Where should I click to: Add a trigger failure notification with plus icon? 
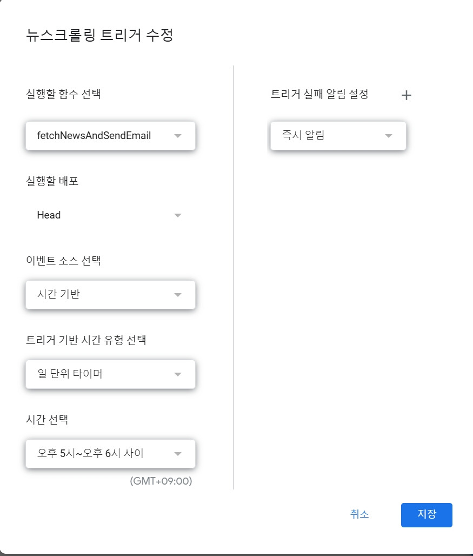coord(407,95)
